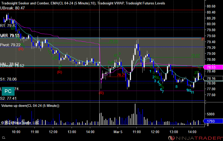Screen dimensions: 223x141
Task: Select the 77.60 price axis label
Action: point(211,95)
